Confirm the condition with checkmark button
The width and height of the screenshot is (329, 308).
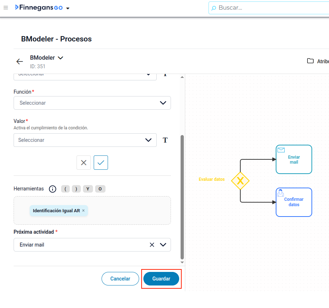point(101,163)
